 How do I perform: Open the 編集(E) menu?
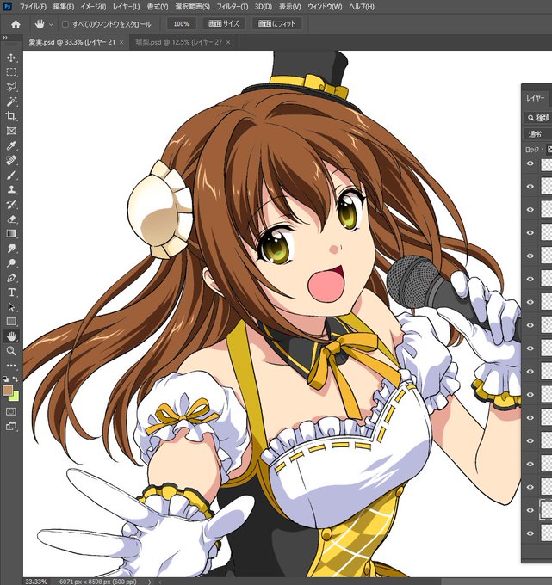[64, 7]
